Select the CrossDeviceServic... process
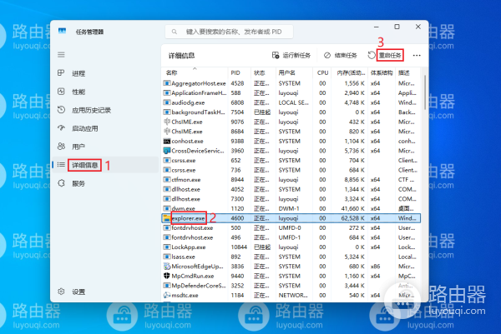Screen dimensions: 501x334 click(x=291, y=151)
